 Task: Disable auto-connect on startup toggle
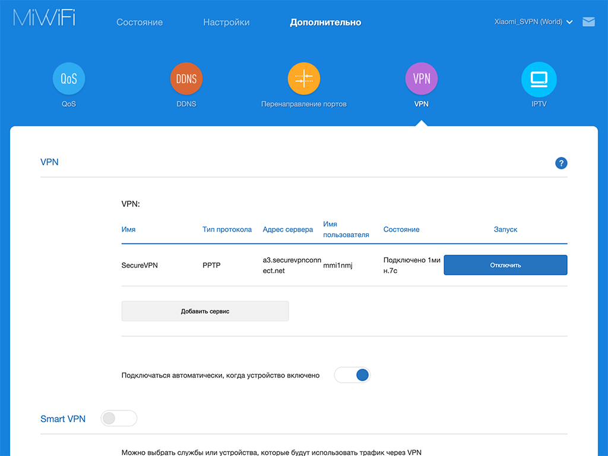[352, 375]
